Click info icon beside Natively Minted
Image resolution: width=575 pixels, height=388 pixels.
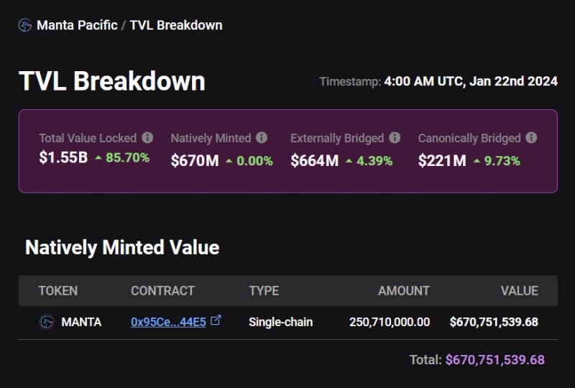pyautogui.click(x=262, y=137)
